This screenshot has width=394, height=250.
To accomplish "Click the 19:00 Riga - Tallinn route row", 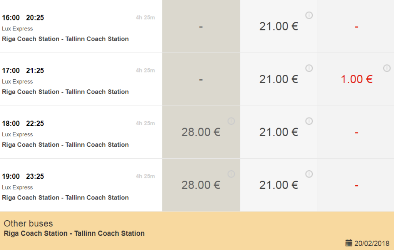I will [65, 198].
